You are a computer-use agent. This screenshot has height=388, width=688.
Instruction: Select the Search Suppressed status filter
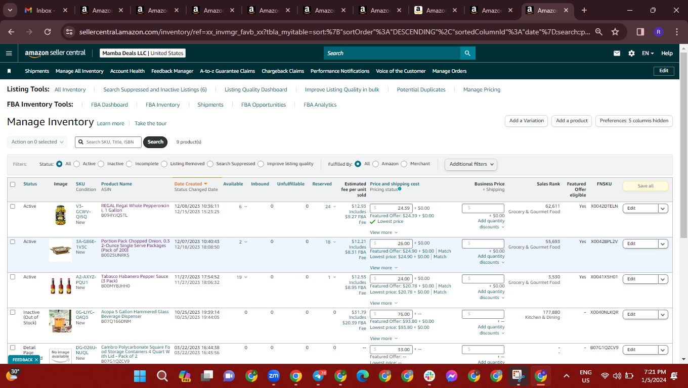(x=210, y=164)
